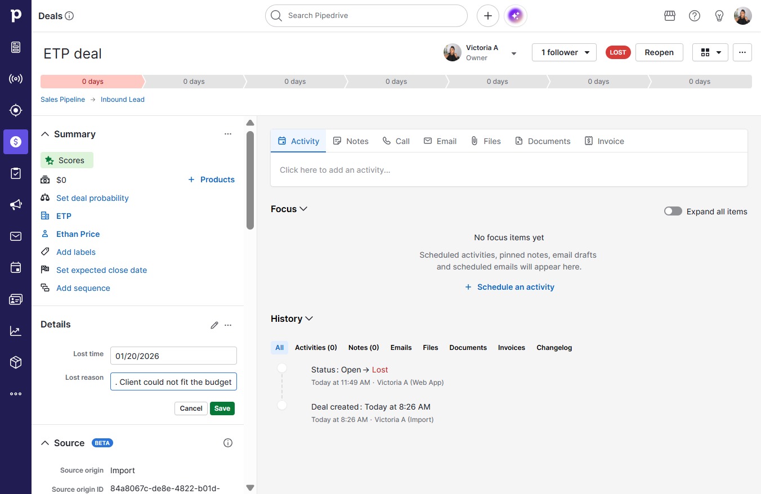Open the Activities calendar sidebar icon
Image resolution: width=761 pixels, height=494 pixels.
coord(16,268)
